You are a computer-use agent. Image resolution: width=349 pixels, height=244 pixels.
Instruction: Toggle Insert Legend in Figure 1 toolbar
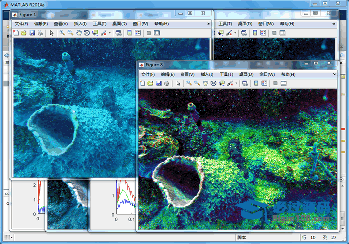(137, 33)
